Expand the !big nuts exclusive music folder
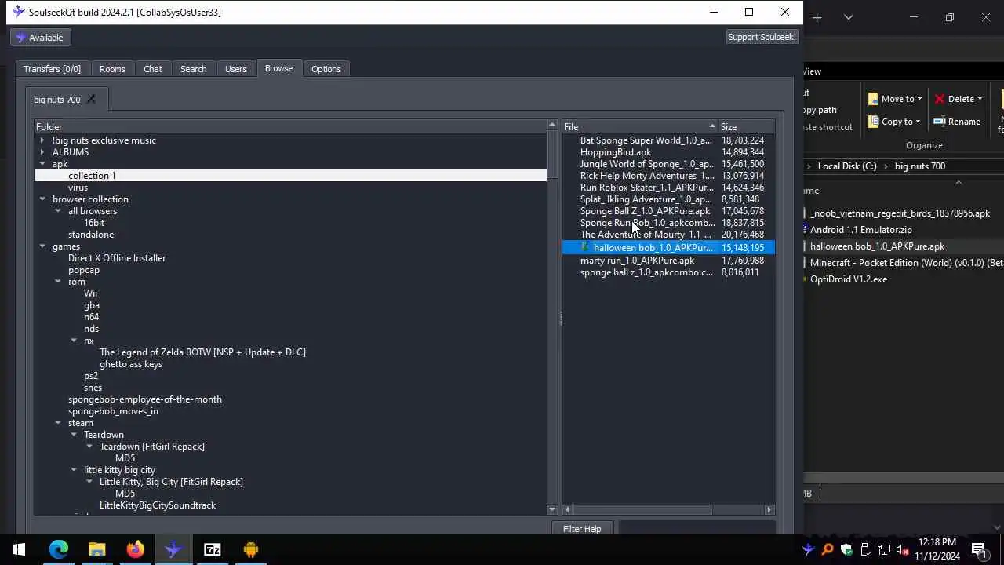This screenshot has width=1004, height=565. pos(42,140)
